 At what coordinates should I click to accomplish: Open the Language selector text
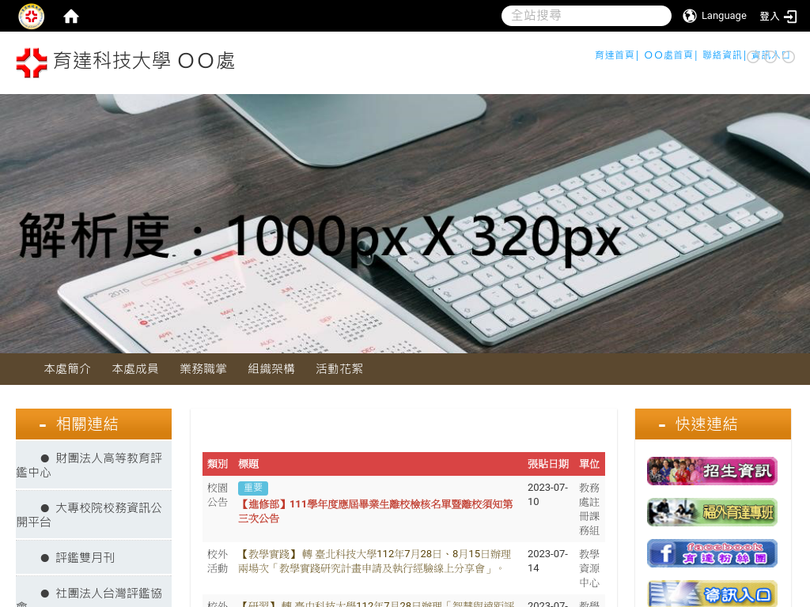724,16
